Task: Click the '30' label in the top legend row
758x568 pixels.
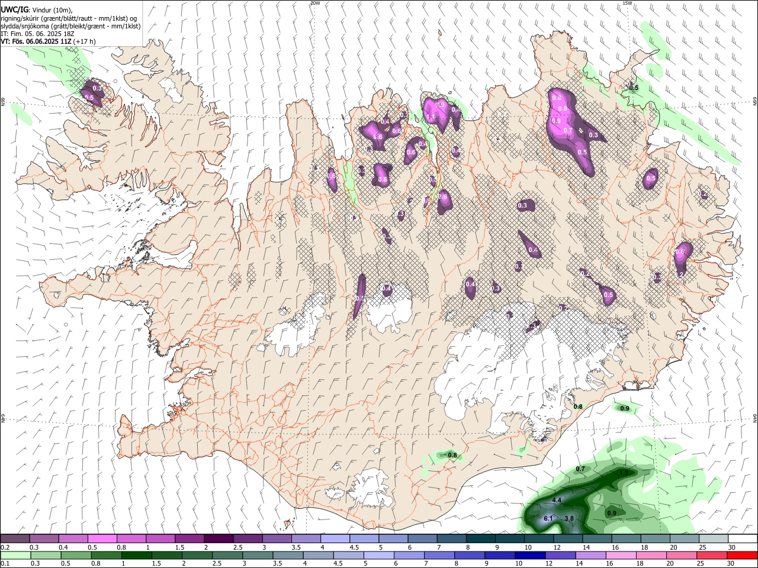Action: 732,547
